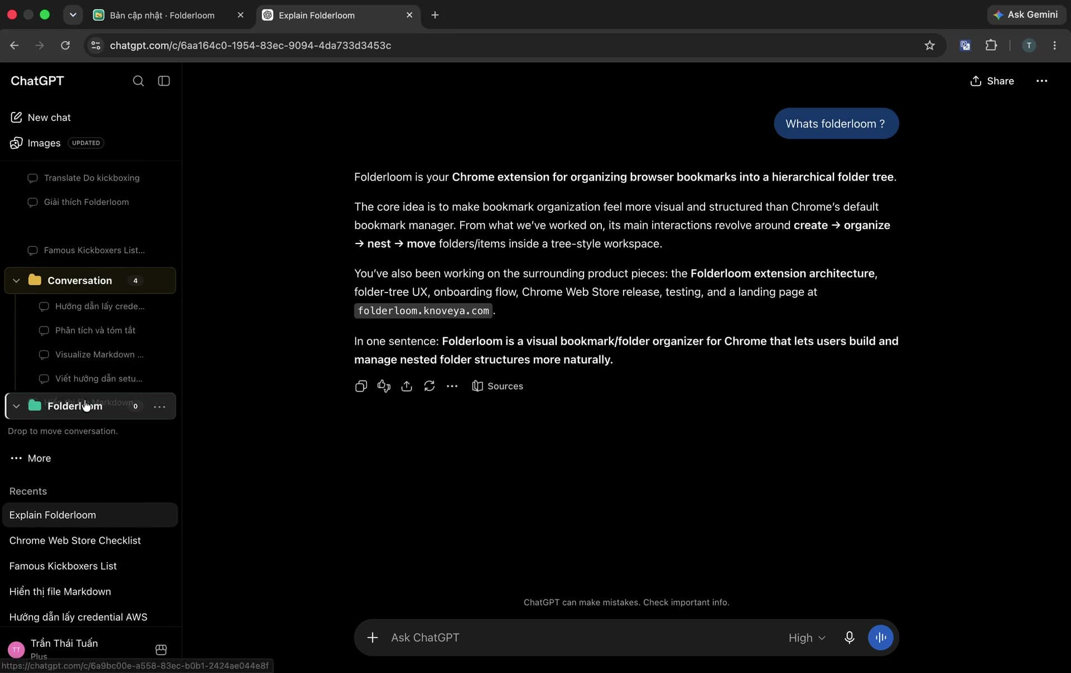
Task: View site information icon
Action: point(96,46)
